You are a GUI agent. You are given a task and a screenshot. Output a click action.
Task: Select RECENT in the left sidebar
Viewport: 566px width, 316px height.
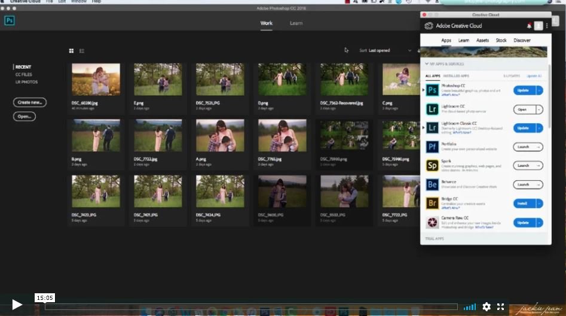(x=23, y=67)
